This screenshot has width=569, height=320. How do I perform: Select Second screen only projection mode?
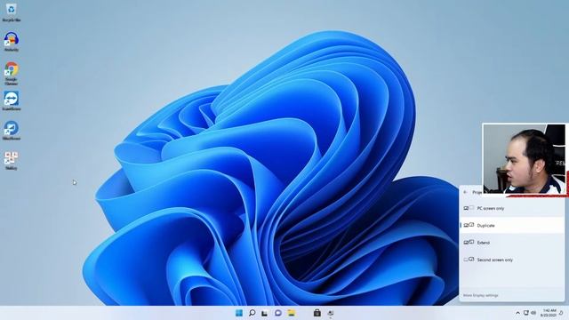point(512,260)
